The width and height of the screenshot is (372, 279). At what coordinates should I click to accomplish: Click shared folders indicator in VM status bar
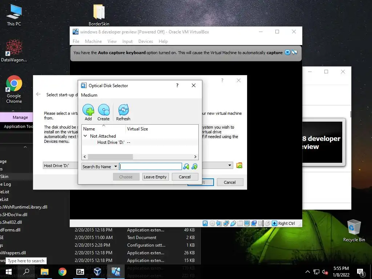coord(240,223)
